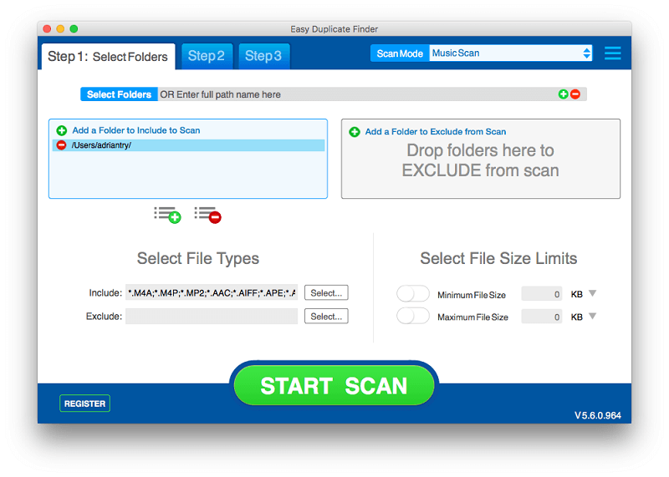Switch to Step 2 tab
Image resolution: width=669 pixels, height=477 pixels.
207,56
